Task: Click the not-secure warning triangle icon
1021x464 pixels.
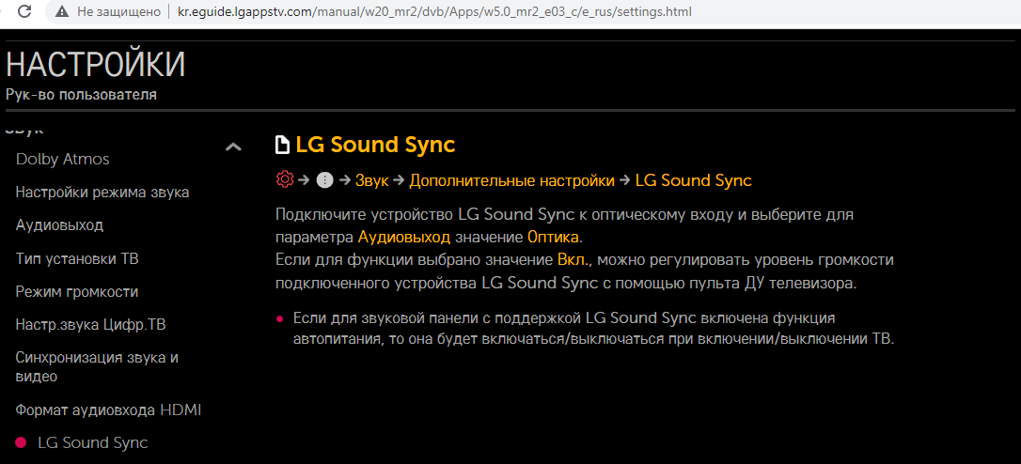Action: pos(62,12)
